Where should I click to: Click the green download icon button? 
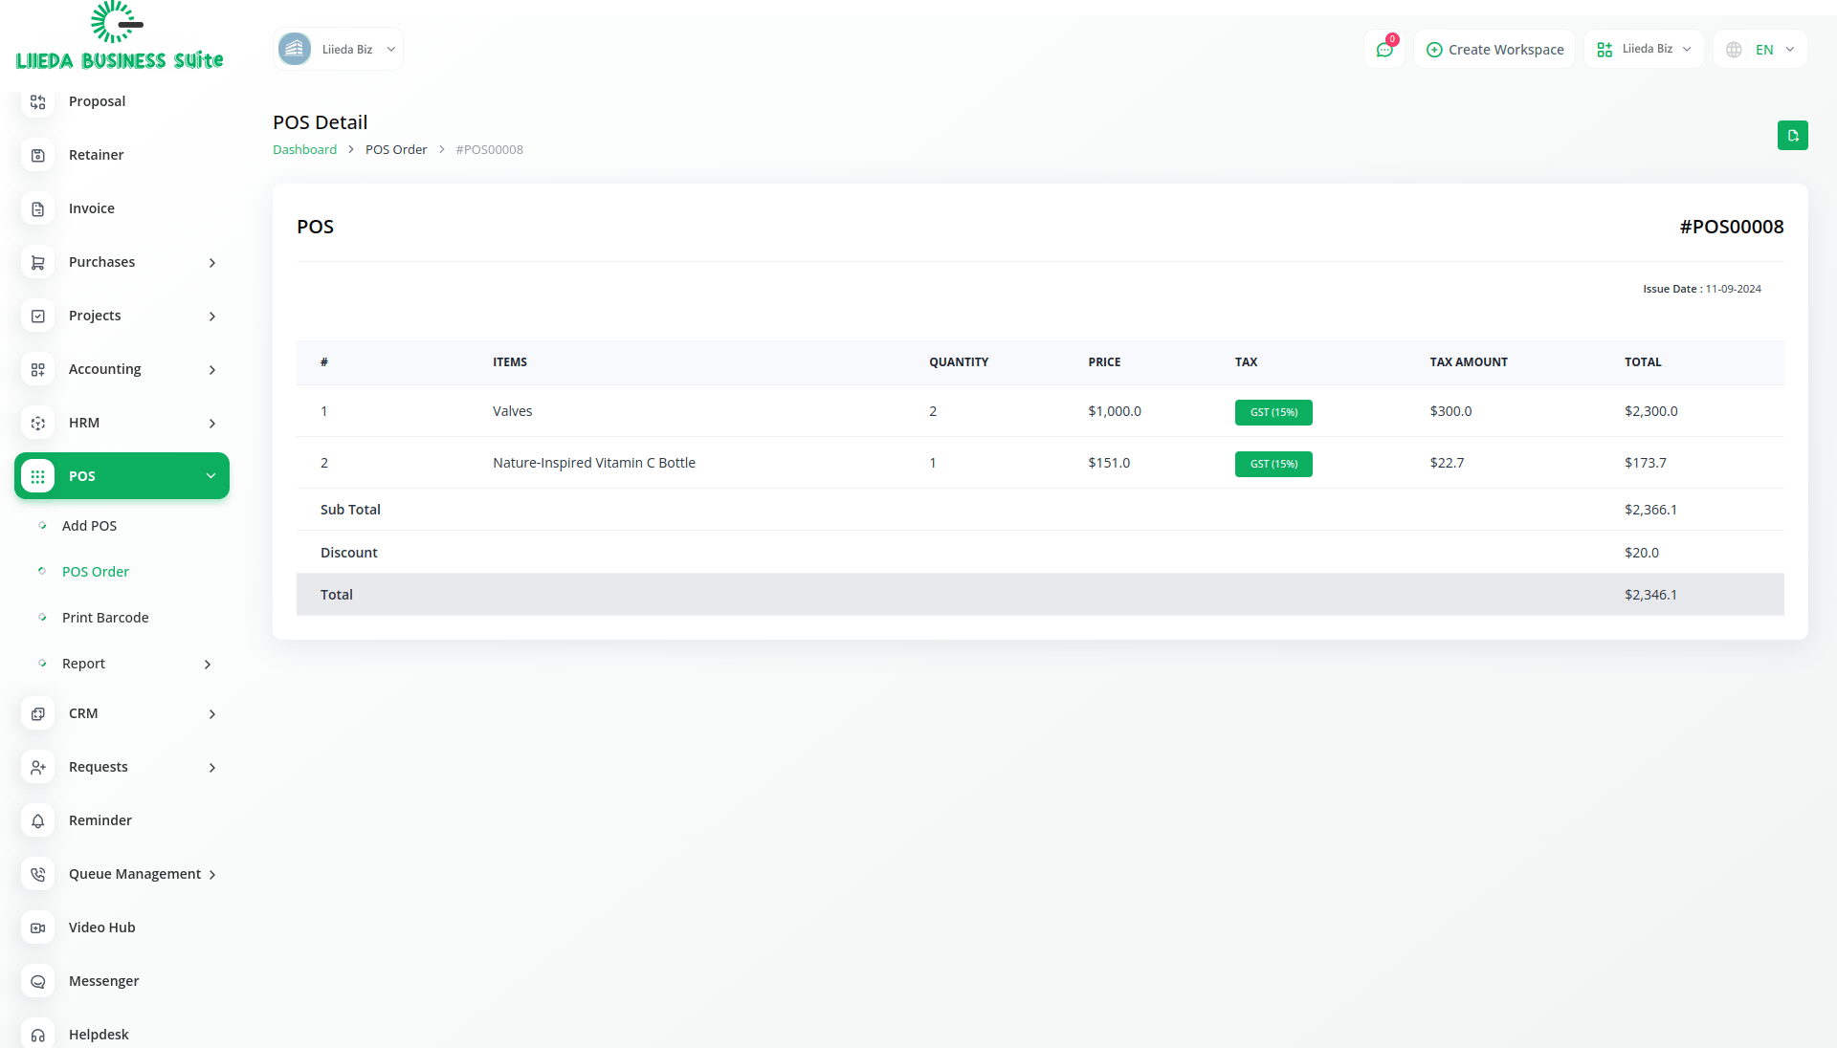(x=1792, y=136)
